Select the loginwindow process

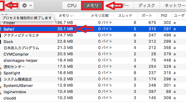coord(15,92)
